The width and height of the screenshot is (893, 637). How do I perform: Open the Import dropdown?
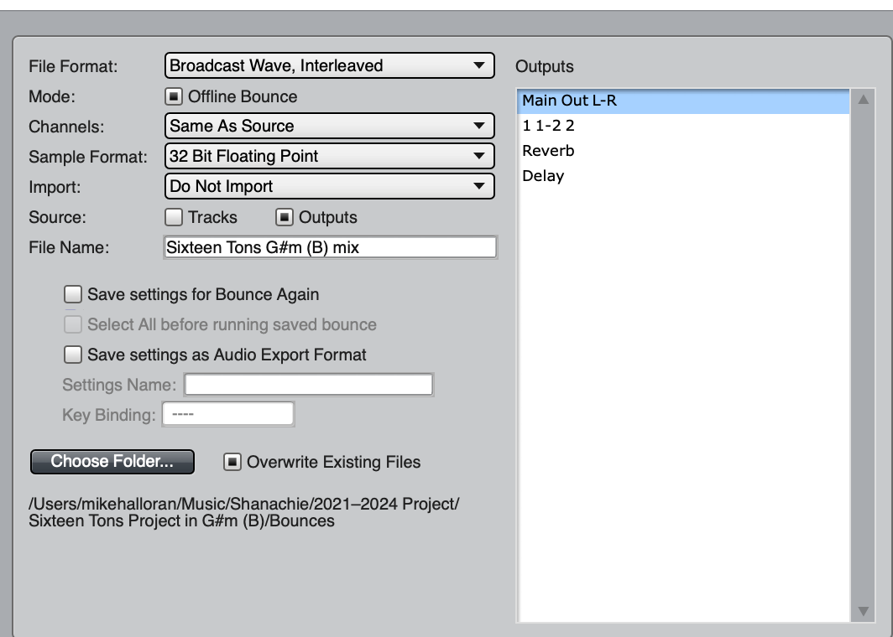pos(329,186)
